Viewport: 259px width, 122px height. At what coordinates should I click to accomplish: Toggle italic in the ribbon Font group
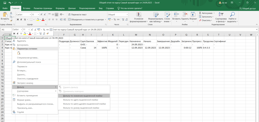[x=21, y=20]
